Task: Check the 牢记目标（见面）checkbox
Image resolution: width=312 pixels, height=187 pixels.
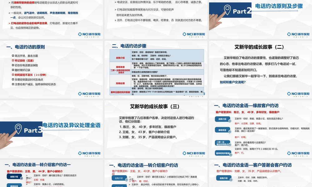Action: point(13,60)
